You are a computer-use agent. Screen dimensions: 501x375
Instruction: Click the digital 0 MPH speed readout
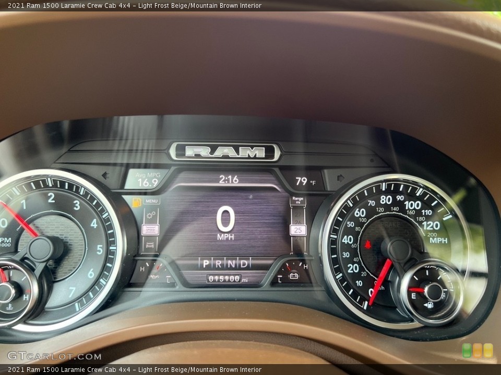point(225,223)
